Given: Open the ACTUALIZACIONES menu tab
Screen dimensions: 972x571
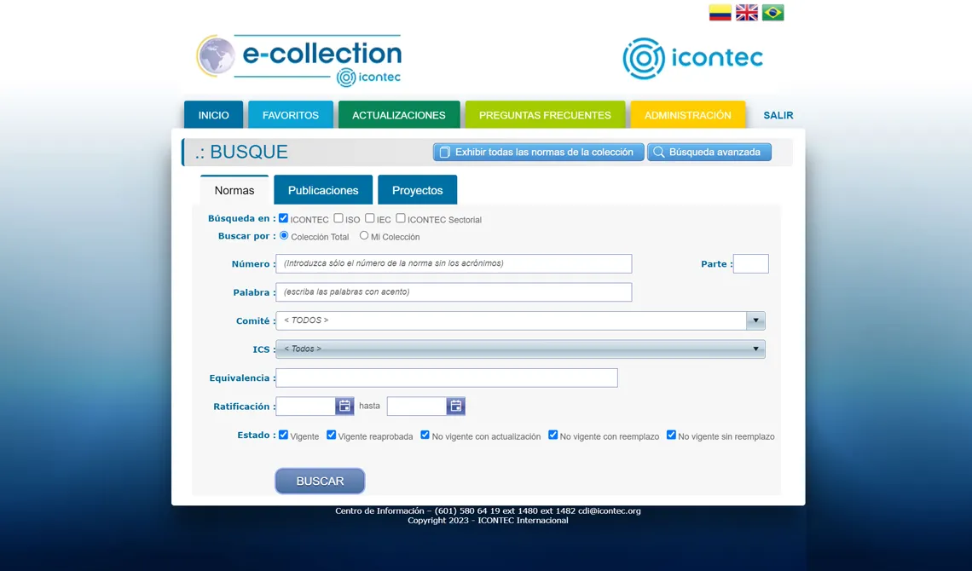Looking at the screenshot, I should click(x=398, y=115).
